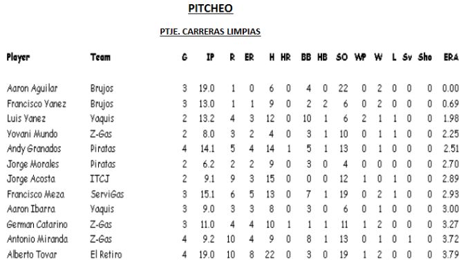Click the IP column header
This screenshot has height=264, width=461.
210,57
